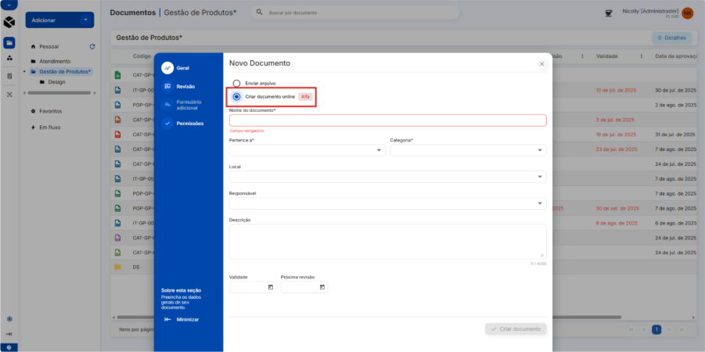Open the Categoria dropdown

tap(468, 150)
